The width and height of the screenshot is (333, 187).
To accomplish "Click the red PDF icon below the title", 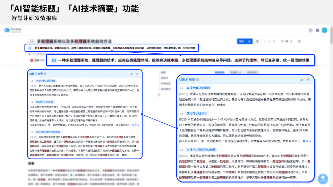I will pos(32,60).
